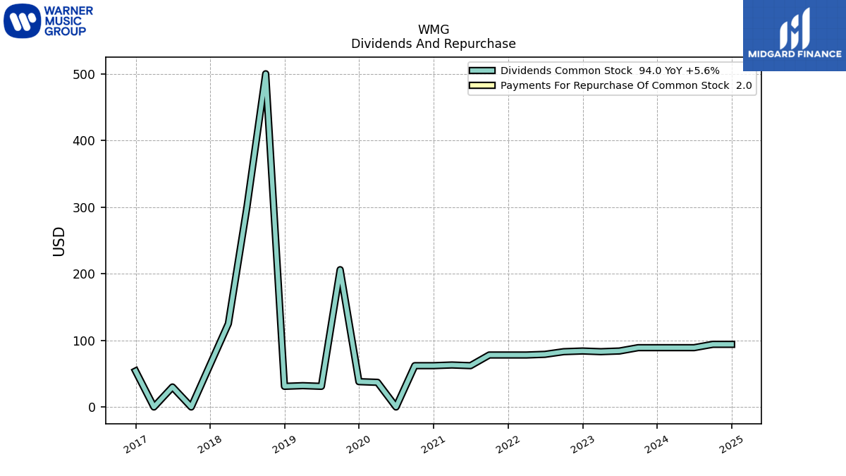The image size is (846, 476).
Task: Click the 2021 x-axis label
Action: tap(434, 444)
